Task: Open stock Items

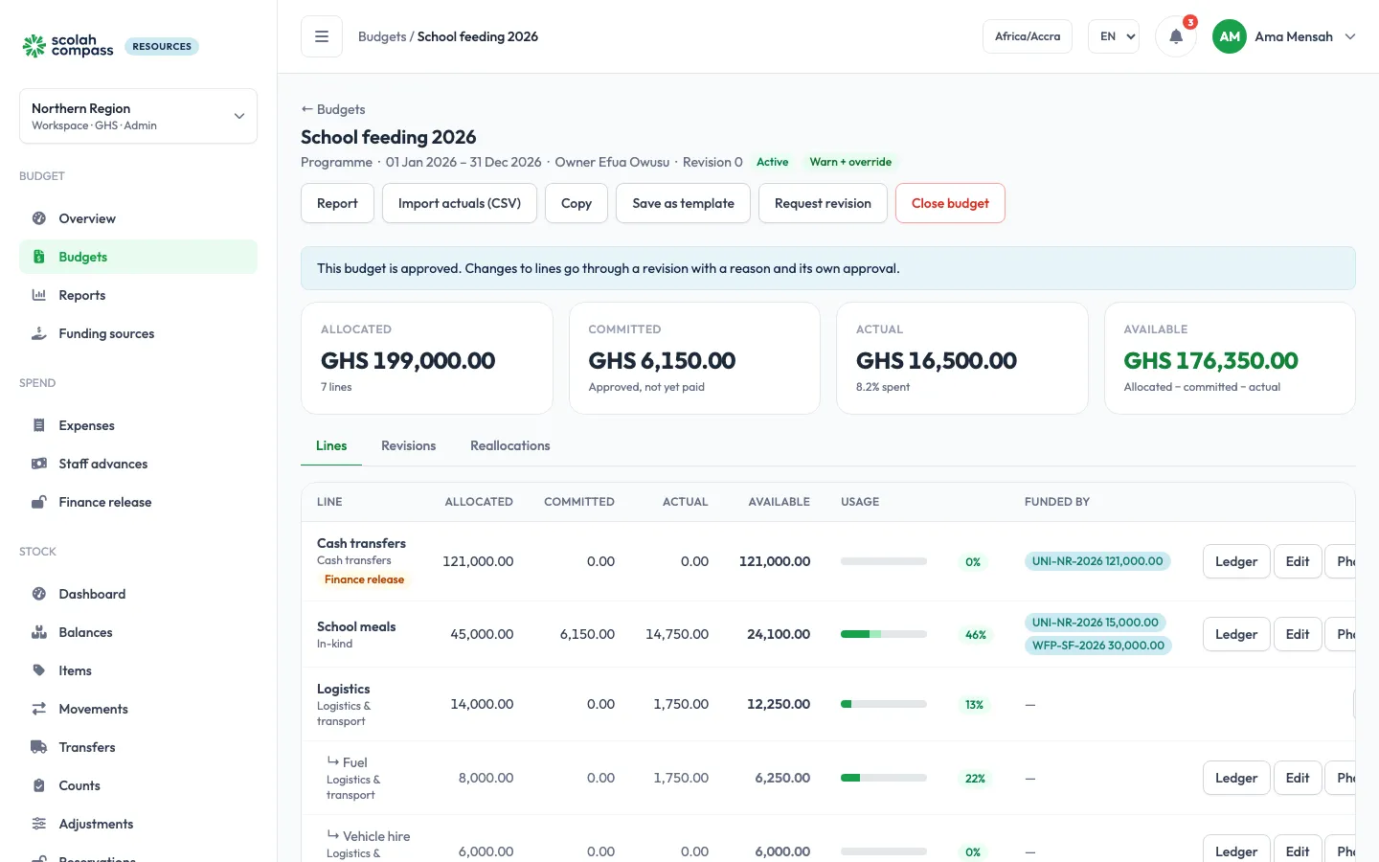Action: coord(138,670)
